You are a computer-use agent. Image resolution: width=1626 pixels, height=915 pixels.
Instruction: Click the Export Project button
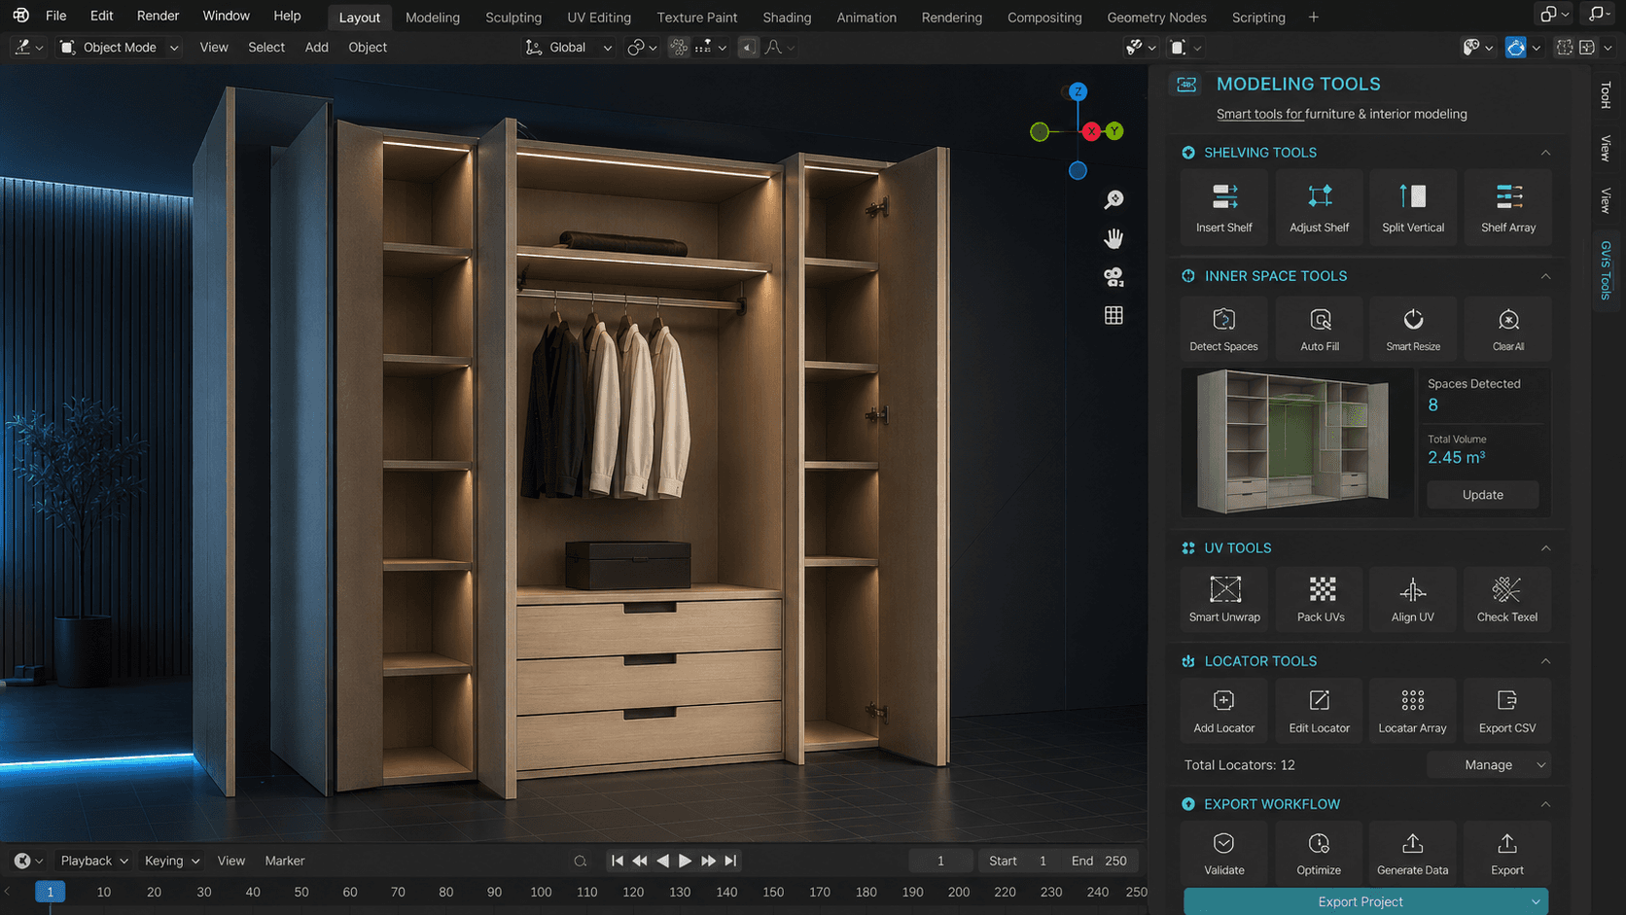(x=1365, y=901)
